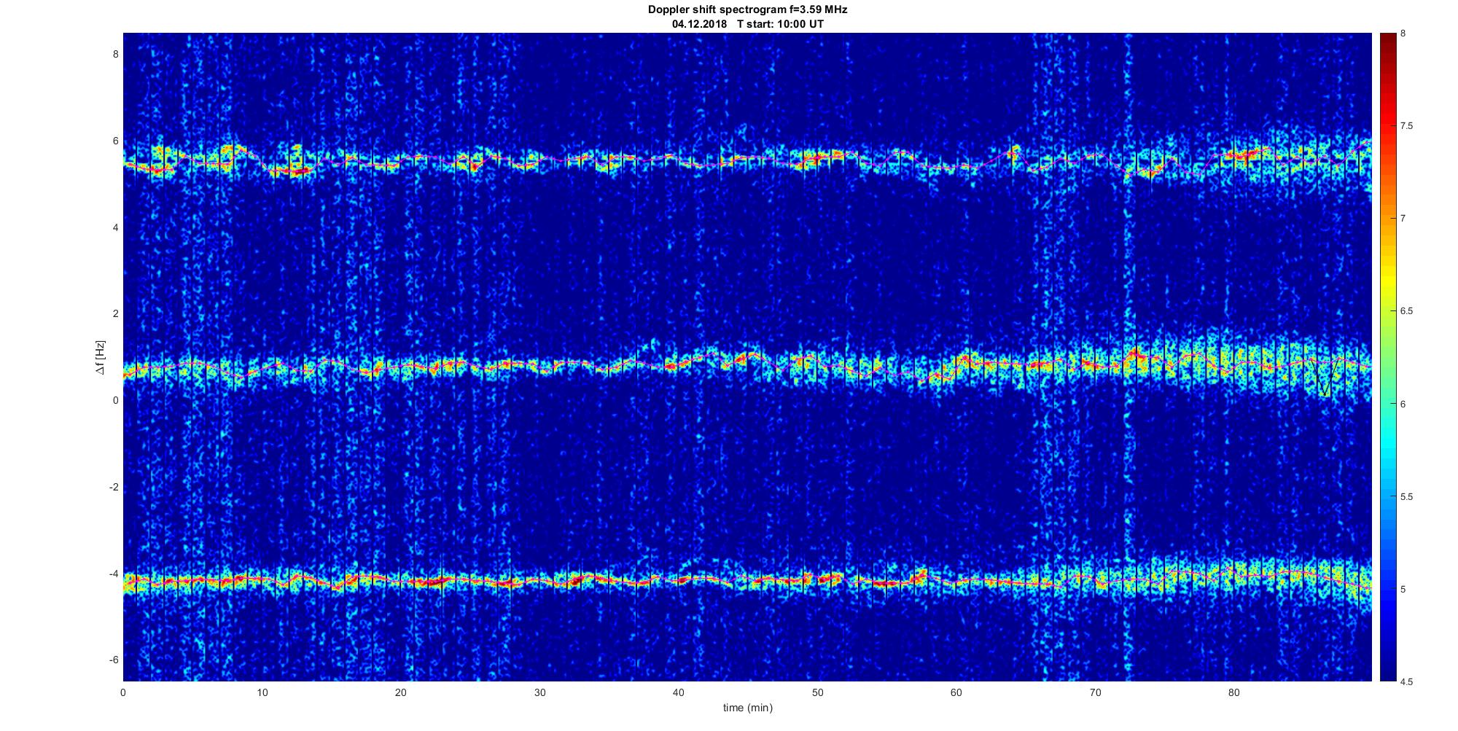Click the colorbar tick label '5.5'
This screenshot has height=731, width=1458.
[1407, 497]
